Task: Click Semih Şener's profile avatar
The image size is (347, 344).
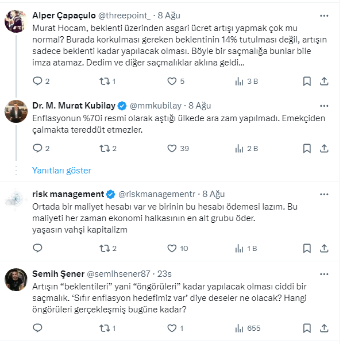Action: pos(16,280)
